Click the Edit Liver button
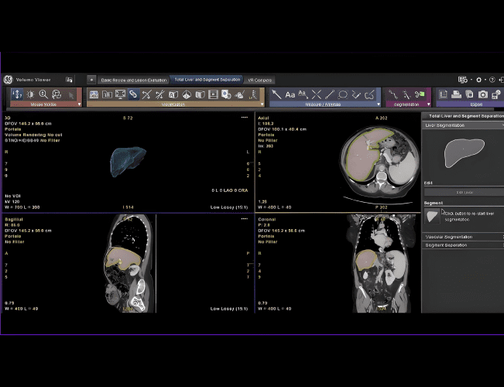 [x=464, y=192]
